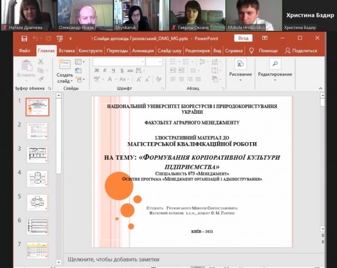337x268 pixels.
Task: Switch to the Вставка tab
Action: [x=66, y=51]
